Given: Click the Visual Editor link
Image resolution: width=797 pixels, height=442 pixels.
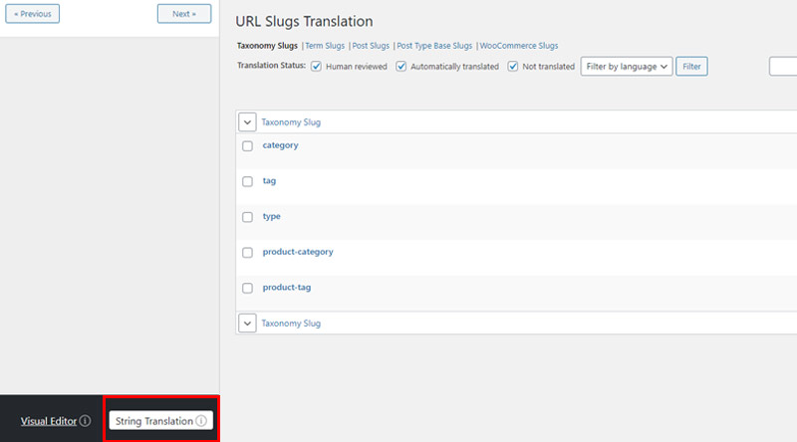Looking at the screenshot, I should pos(48,421).
